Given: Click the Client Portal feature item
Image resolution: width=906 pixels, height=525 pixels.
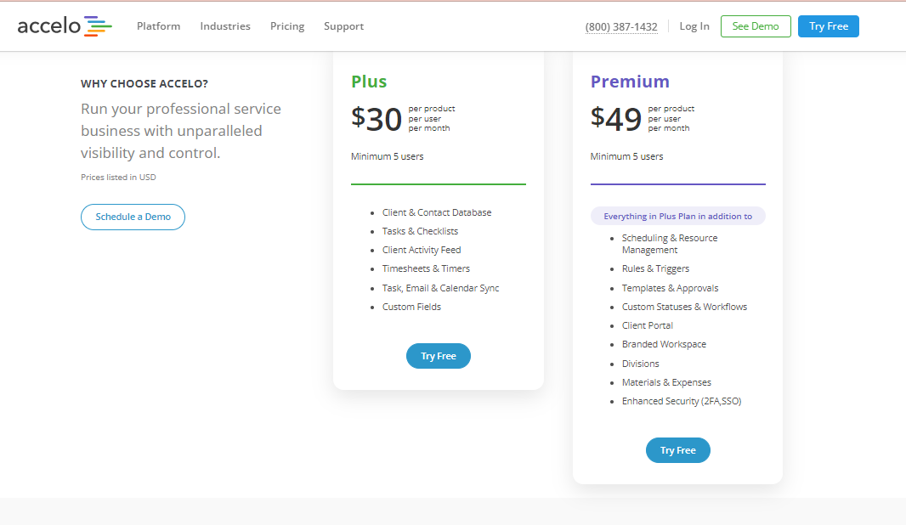Looking at the screenshot, I should click(x=647, y=325).
